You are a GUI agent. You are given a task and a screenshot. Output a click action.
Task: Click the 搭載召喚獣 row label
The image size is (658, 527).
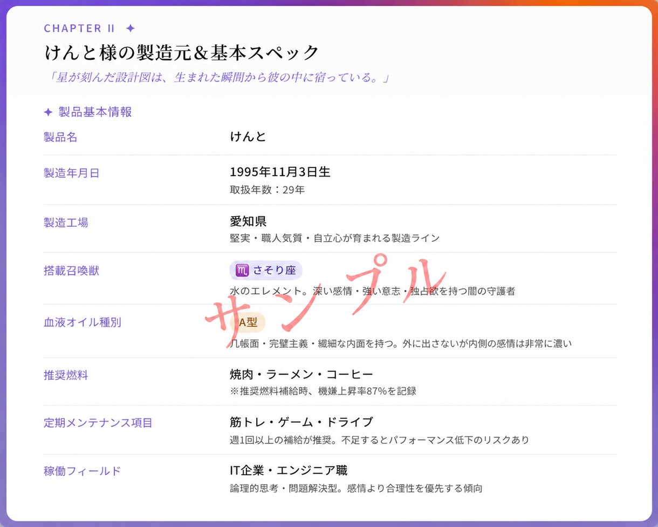point(72,271)
